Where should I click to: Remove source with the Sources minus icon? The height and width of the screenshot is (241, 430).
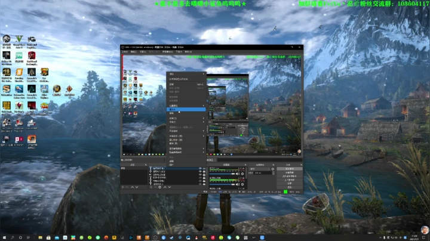155,187
